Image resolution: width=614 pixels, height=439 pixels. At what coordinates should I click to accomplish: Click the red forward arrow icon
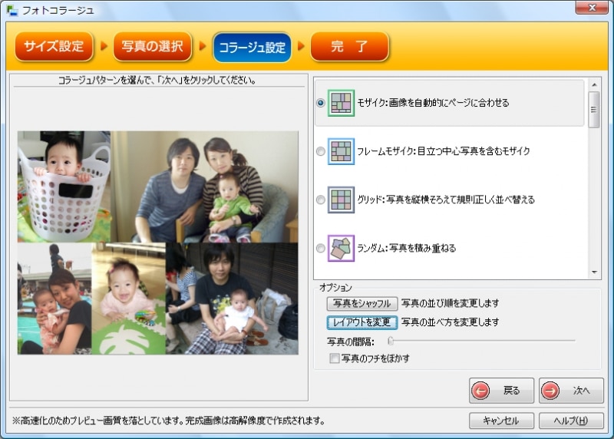(550, 391)
